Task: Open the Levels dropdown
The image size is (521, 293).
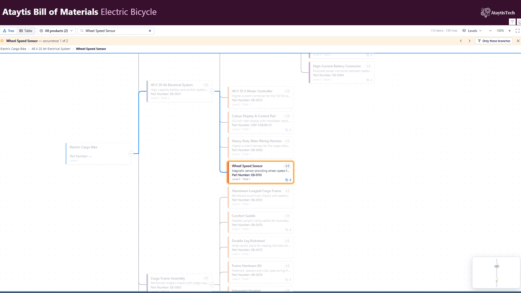Action: coord(472,31)
